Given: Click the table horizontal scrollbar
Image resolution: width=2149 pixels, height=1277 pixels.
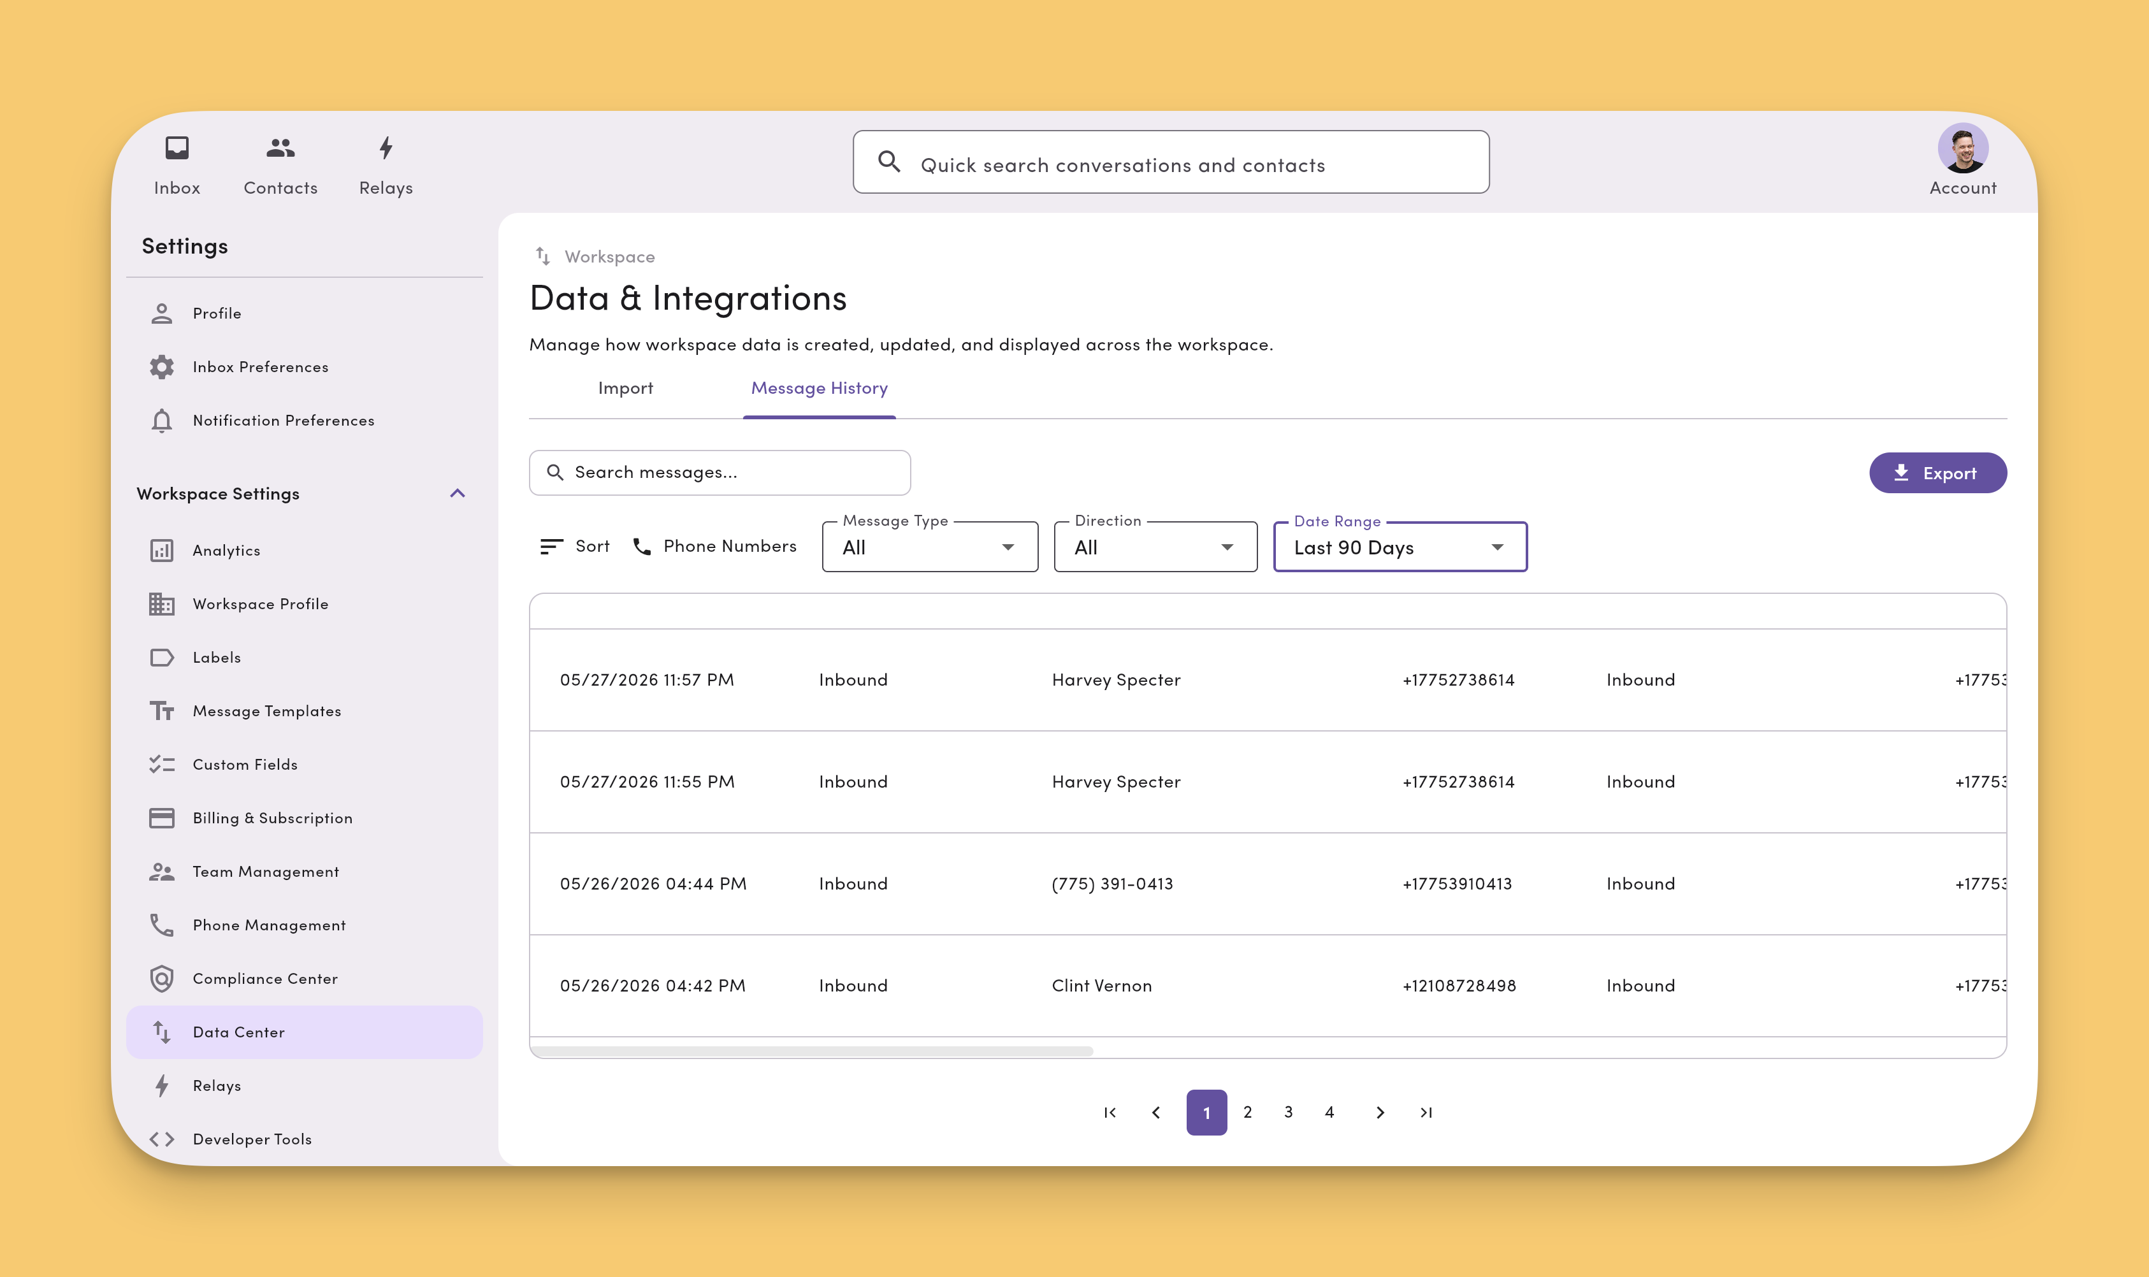Looking at the screenshot, I should (813, 1051).
